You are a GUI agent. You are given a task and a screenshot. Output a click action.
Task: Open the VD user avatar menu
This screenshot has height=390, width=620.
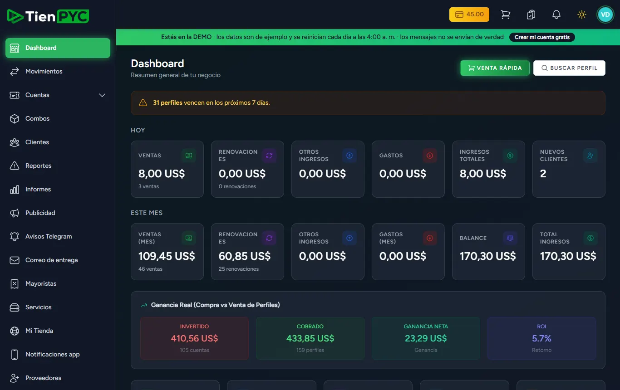(605, 15)
